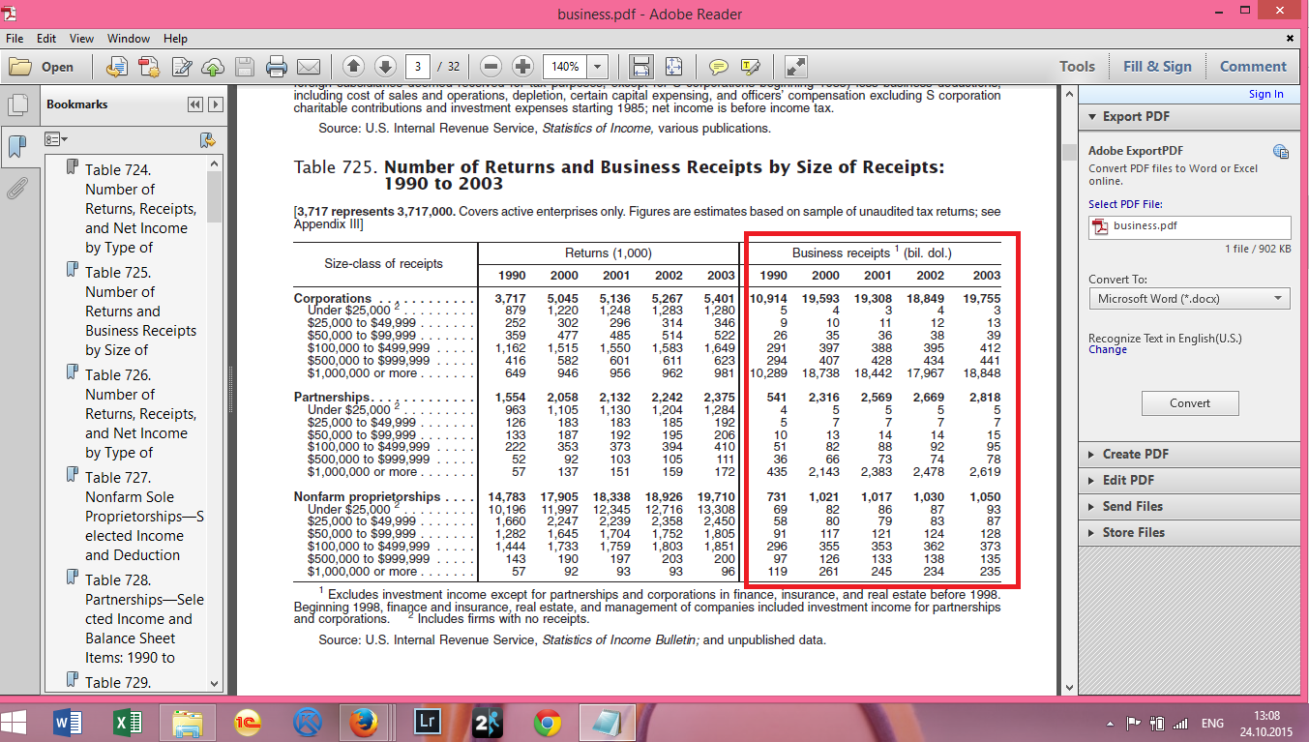Switch to the Fill & Sign tab
Image resolution: width=1309 pixels, height=742 pixels.
(1157, 67)
